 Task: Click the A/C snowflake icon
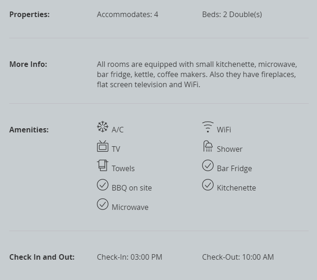(x=102, y=127)
